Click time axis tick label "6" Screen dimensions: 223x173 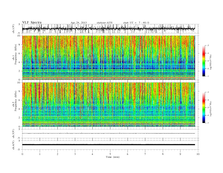128,154
